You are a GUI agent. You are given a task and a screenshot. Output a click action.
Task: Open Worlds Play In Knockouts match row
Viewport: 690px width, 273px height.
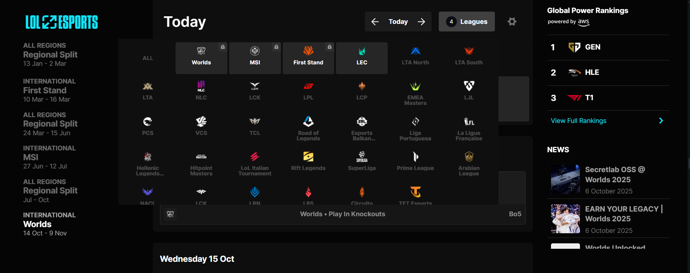(x=343, y=214)
